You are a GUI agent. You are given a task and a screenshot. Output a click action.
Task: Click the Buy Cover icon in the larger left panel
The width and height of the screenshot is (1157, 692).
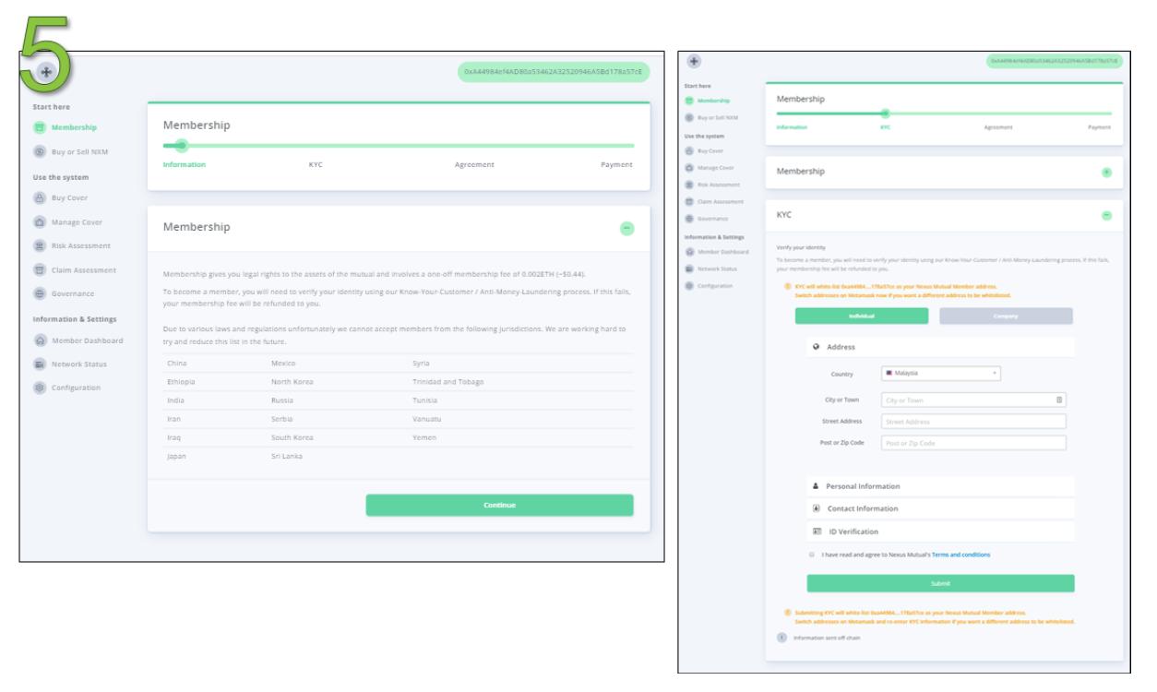point(41,197)
